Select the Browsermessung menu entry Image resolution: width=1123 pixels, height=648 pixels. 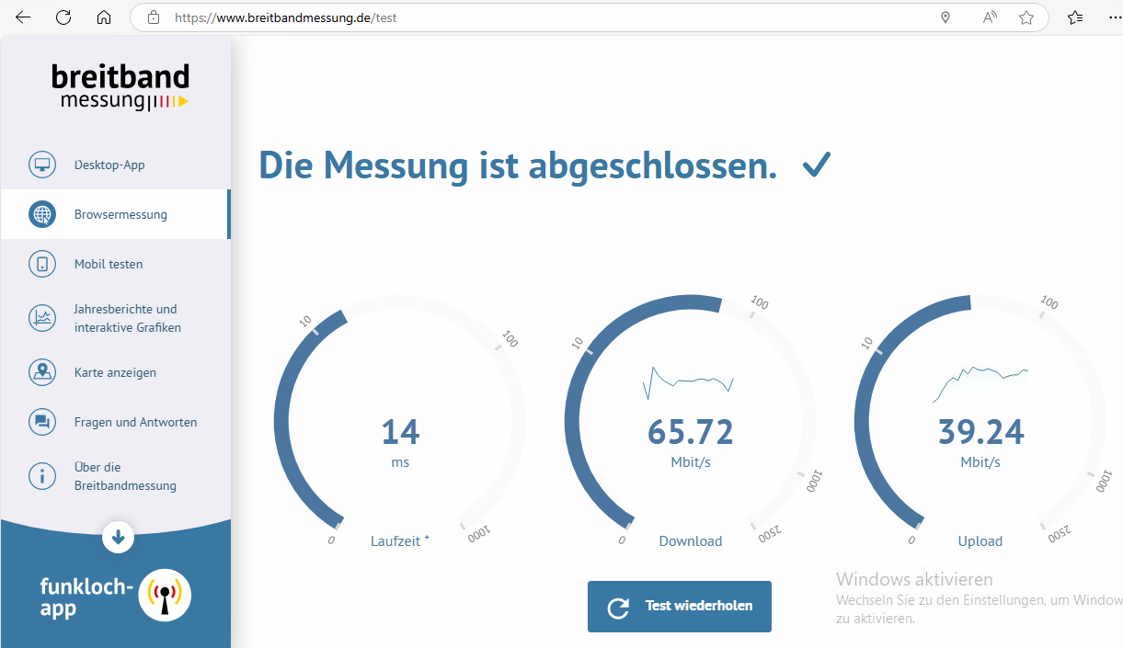tap(115, 215)
